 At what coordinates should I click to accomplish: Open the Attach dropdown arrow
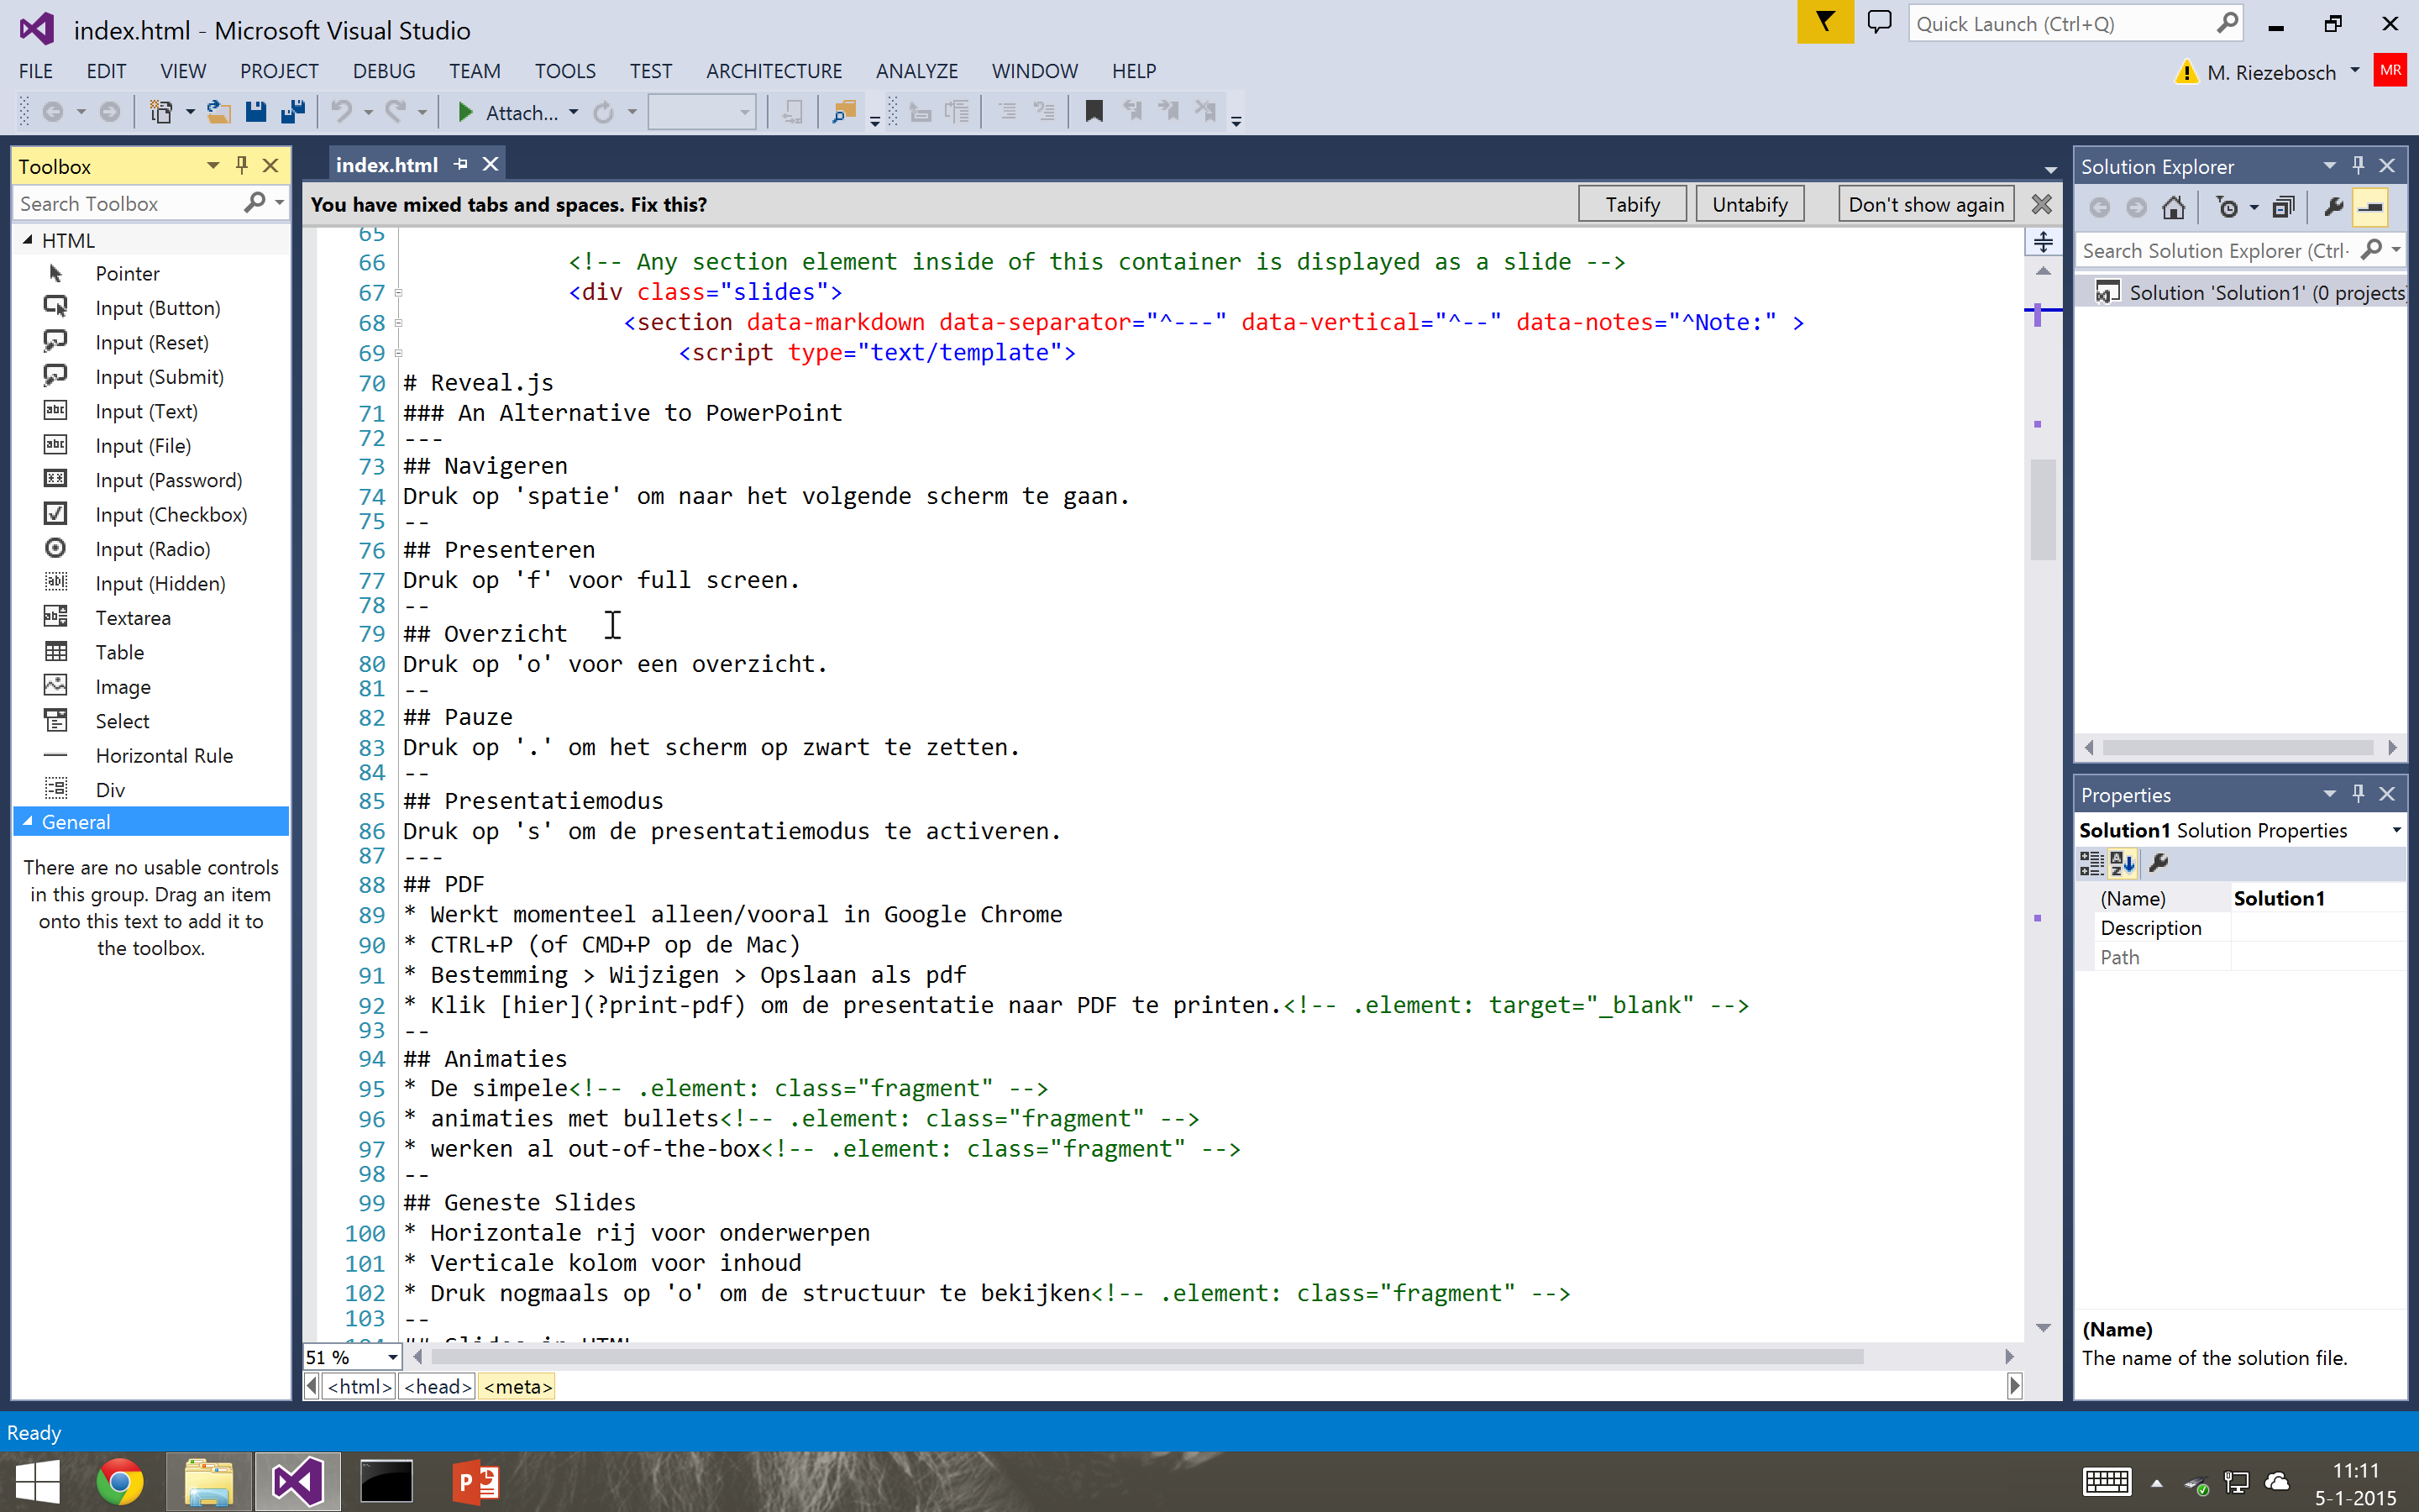click(573, 112)
